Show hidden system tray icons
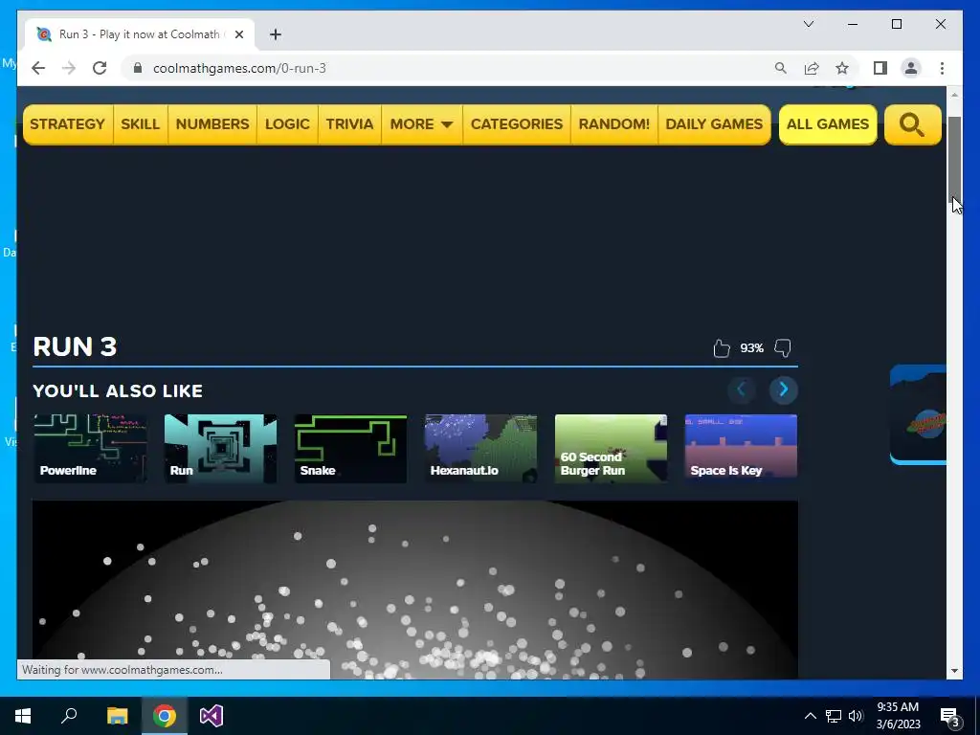 click(810, 716)
